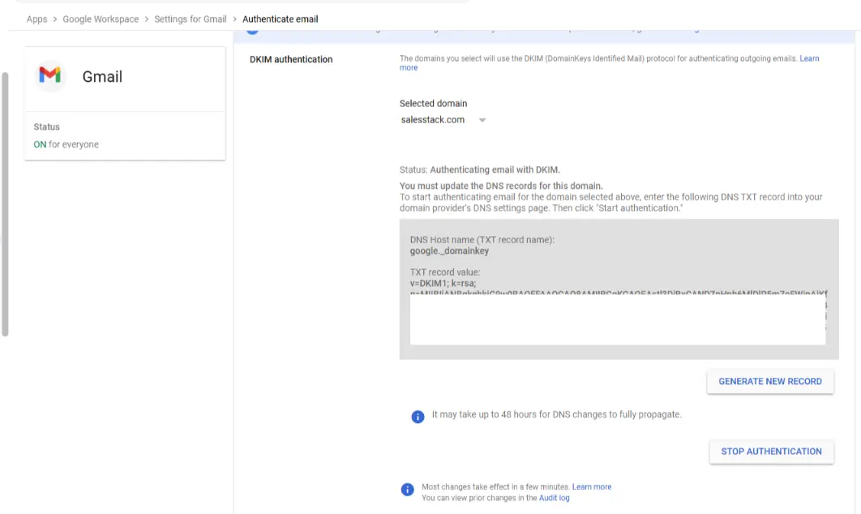The height and width of the screenshot is (514, 861).
Task: Click 'You must update the DNS records' text
Action: tap(501, 186)
